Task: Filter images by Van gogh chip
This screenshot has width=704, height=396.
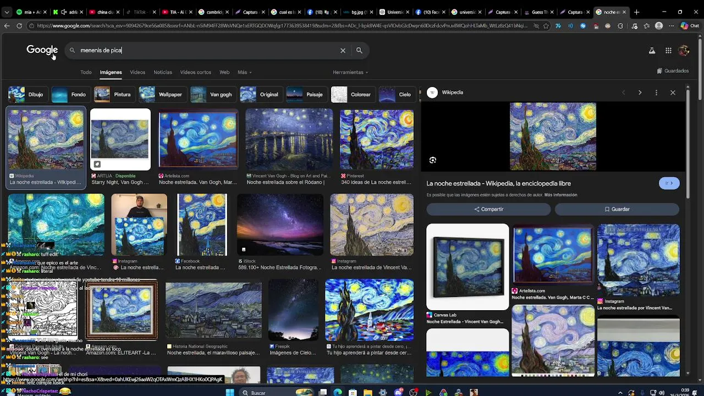Action: [212, 95]
